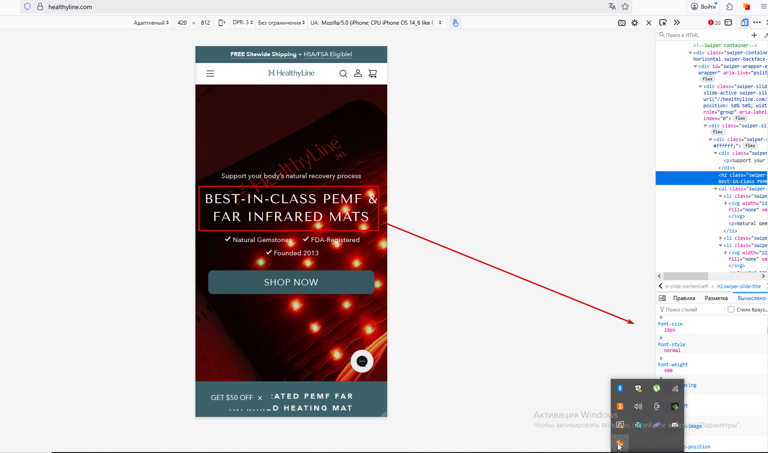The height and width of the screenshot is (453, 768).
Task: Open the uTorrent tray icon
Action: coord(657,388)
